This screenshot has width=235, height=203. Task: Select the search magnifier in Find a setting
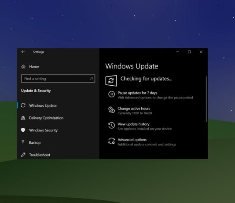click(91, 79)
